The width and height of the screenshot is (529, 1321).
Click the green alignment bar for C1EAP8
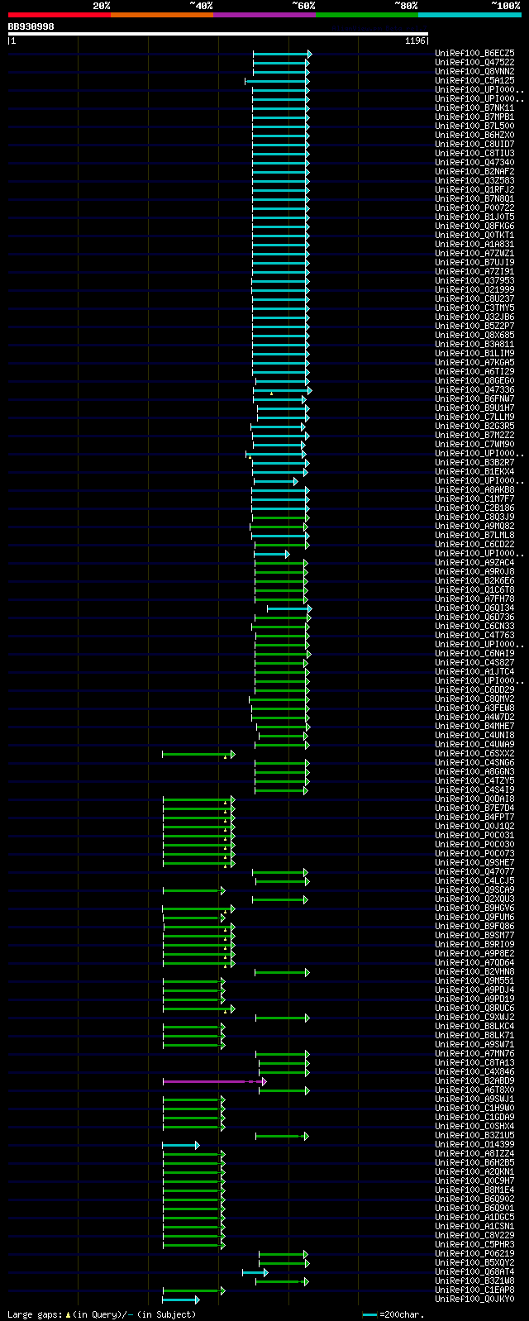[194, 1290]
